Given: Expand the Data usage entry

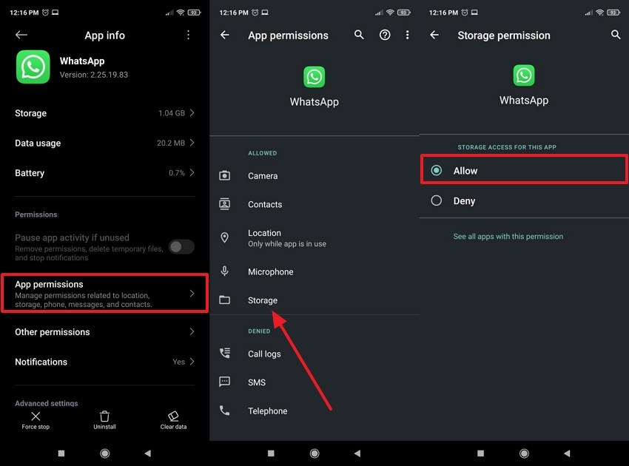Looking at the screenshot, I should pos(104,143).
